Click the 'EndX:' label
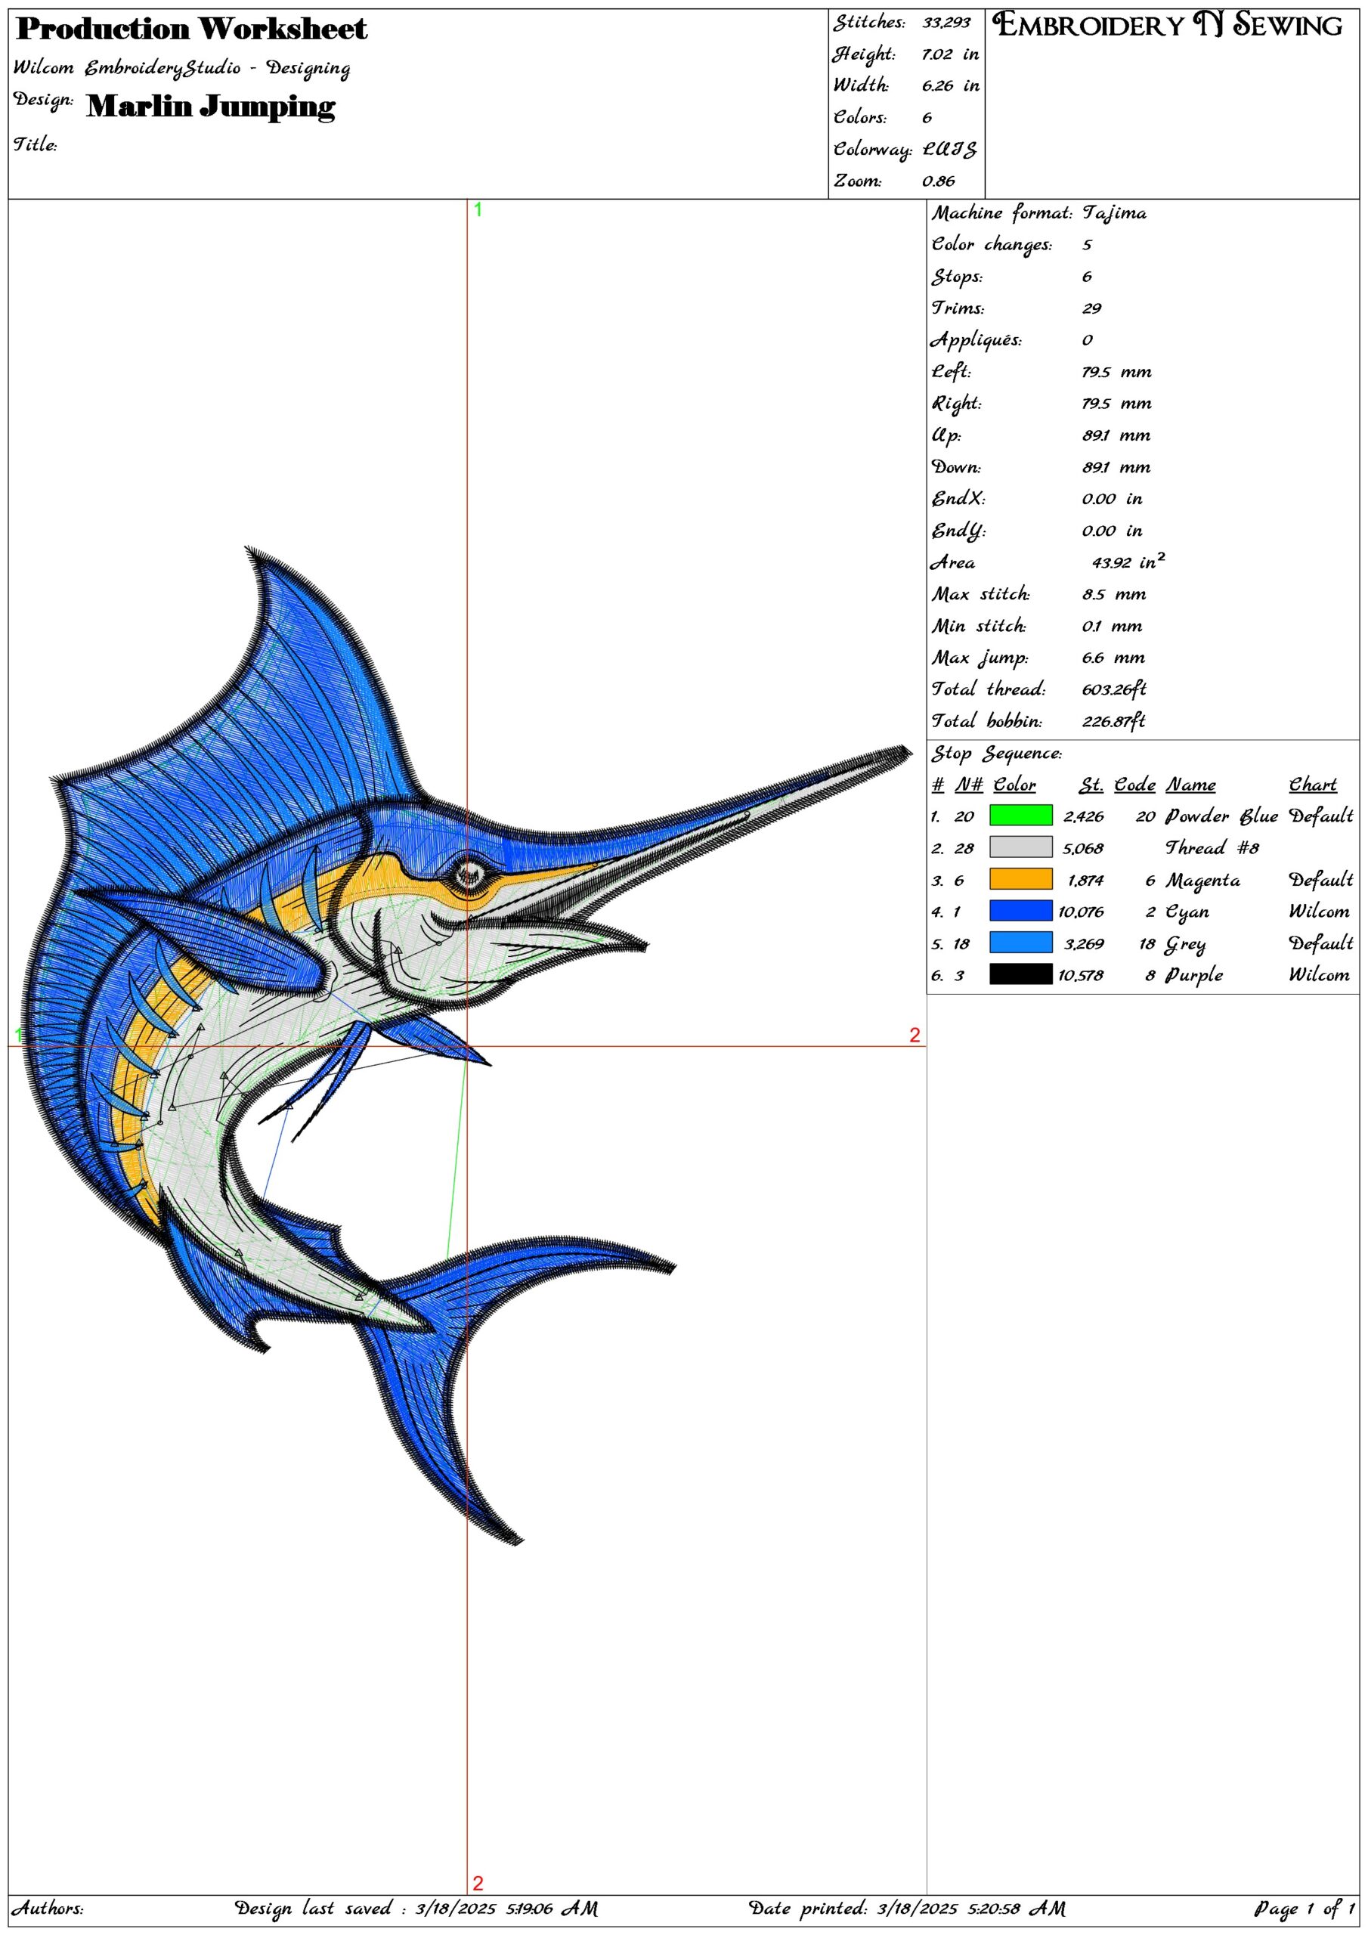This screenshot has height=1935, width=1368. [x=958, y=499]
